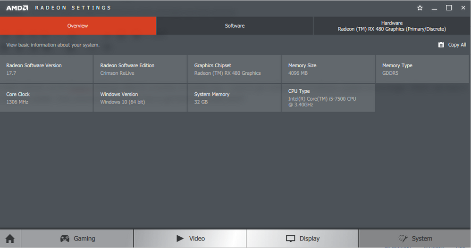Close the Radeon Settings window
The height and width of the screenshot is (248, 471).
(x=463, y=8)
